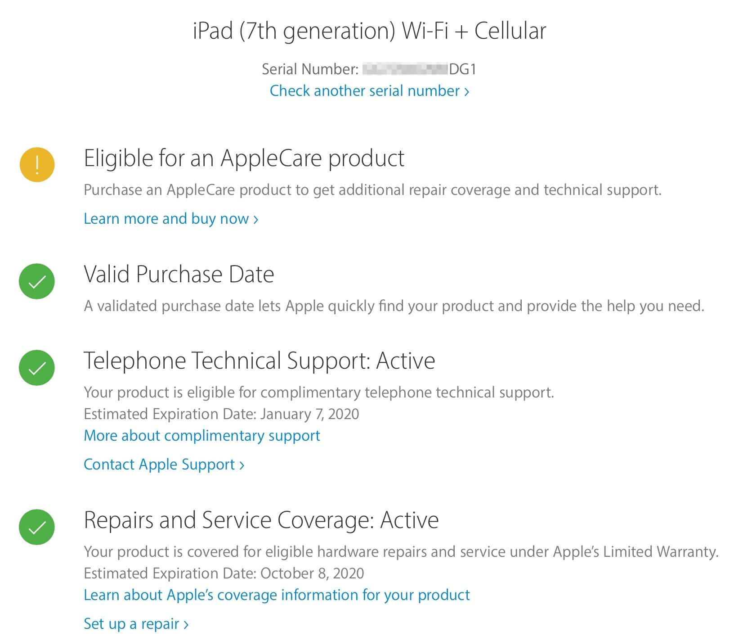The height and width of the screenshot is (641, 734).
Task: Start the Set up a repair link
Action: click(136, 624)
